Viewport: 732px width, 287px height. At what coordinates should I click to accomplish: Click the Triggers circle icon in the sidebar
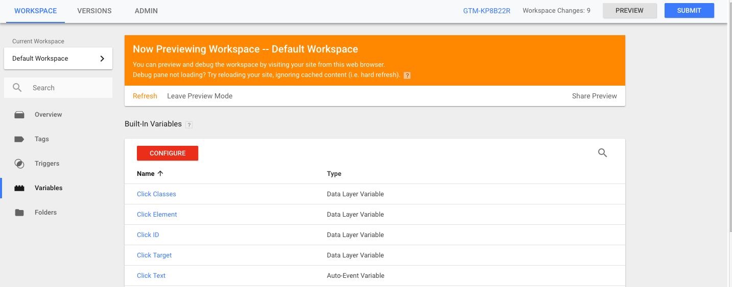(x=19, y=164)
